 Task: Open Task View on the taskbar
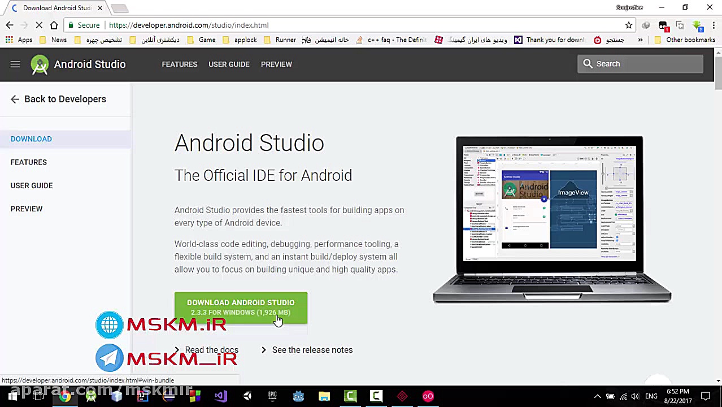click(x=38, y=396)
